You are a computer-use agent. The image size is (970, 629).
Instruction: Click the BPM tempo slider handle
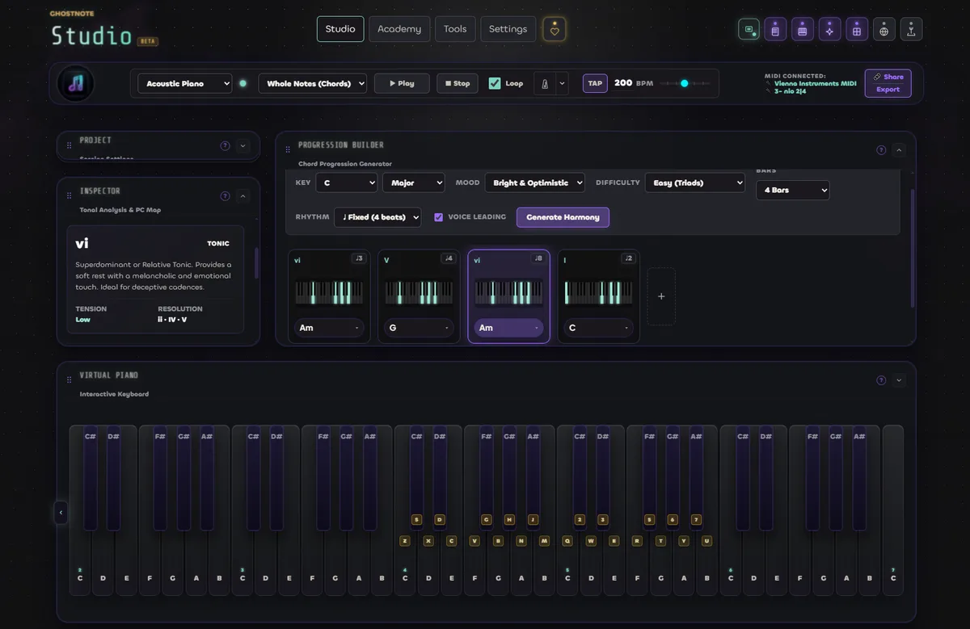(x=684, y=83)
